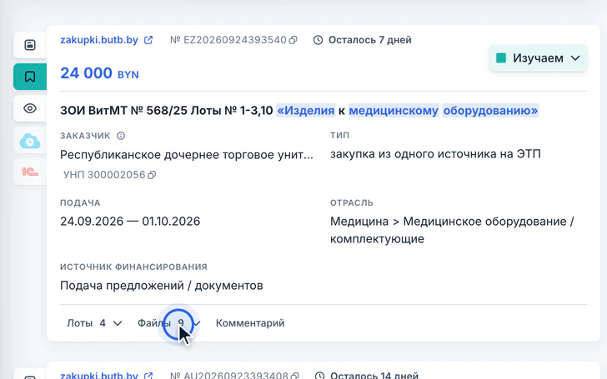Viewport: 607px width, 379px height.
Task: Open zakupki.butb.by link for the 24 000 BYN tender
Action: tap(99, 40)
